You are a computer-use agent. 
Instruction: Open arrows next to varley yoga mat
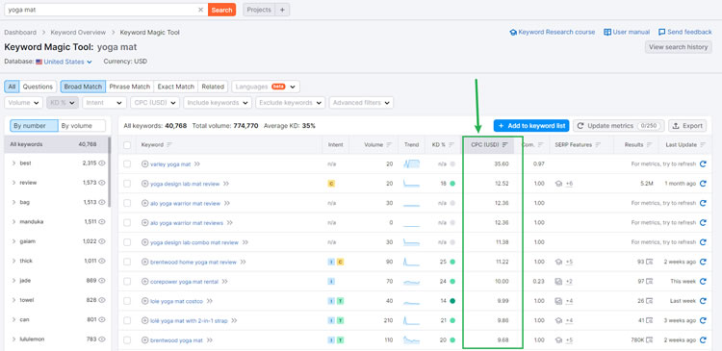pyautogui.click(x=197, y=163)
